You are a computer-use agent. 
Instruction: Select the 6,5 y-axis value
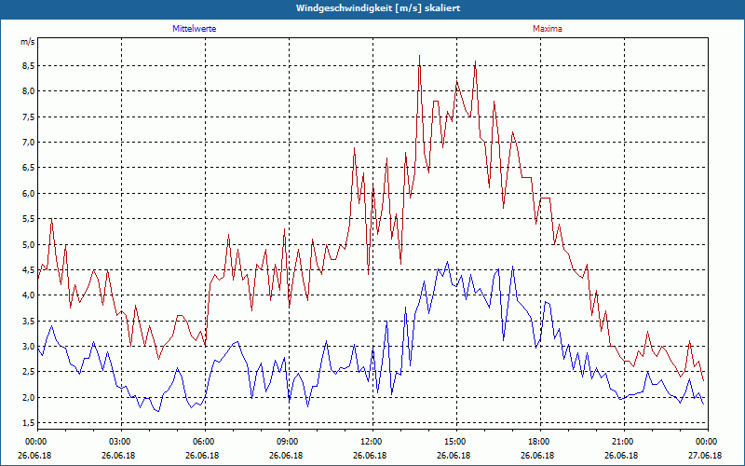pyautogui.click(x=28, y=168)
